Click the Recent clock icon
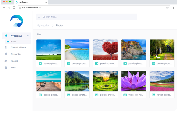Viewport: 177px width, 114px height. click(6, 61)
